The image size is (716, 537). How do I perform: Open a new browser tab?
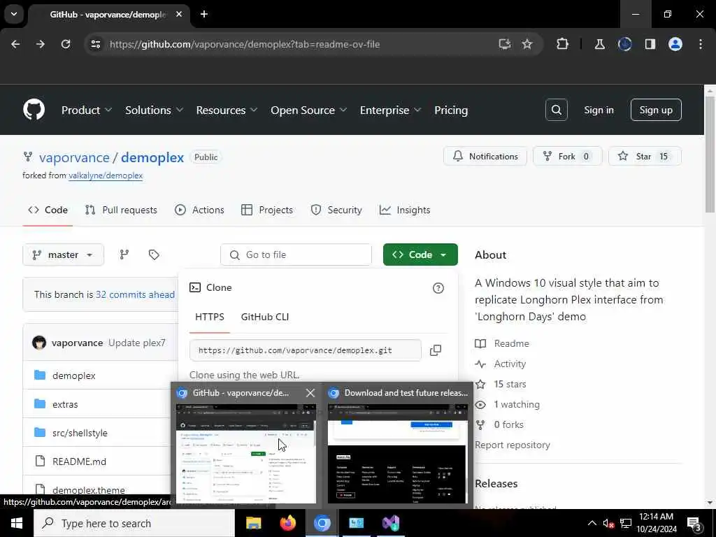coord(204,14)
